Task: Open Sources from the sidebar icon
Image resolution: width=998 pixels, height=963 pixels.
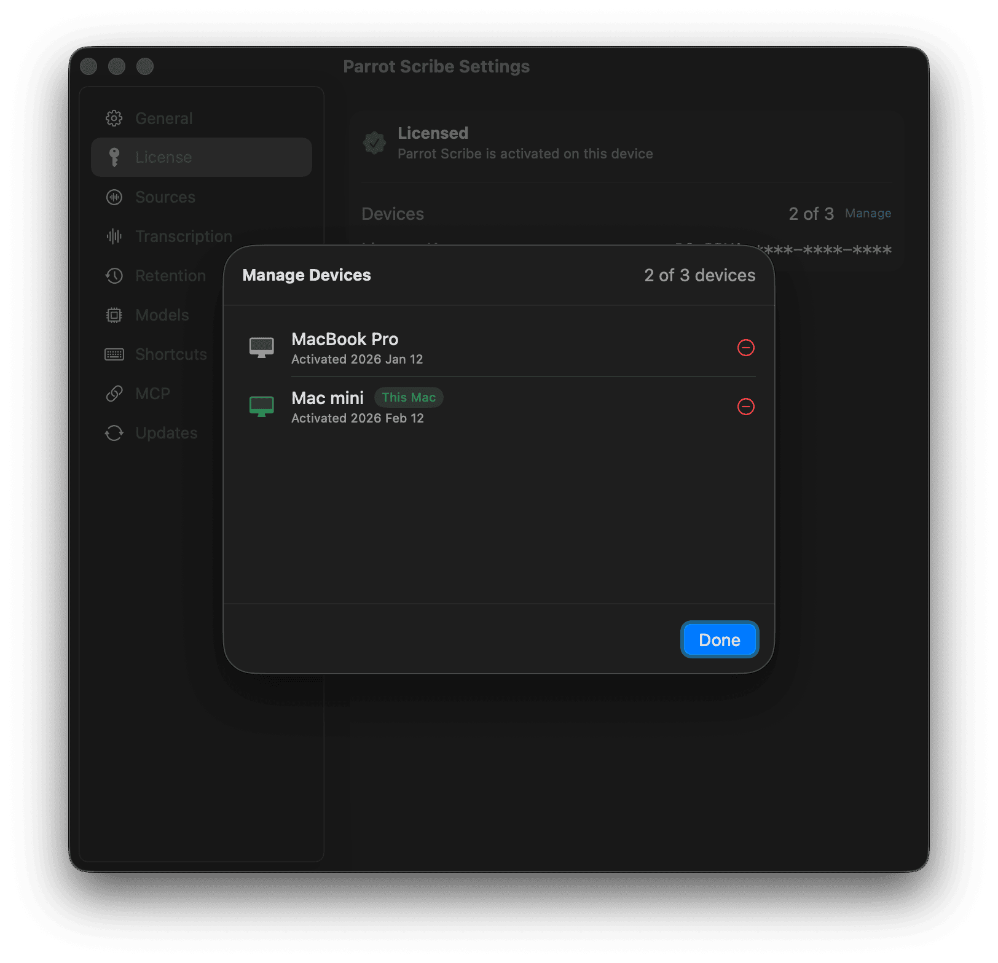Action: click(x=114, y=197)
